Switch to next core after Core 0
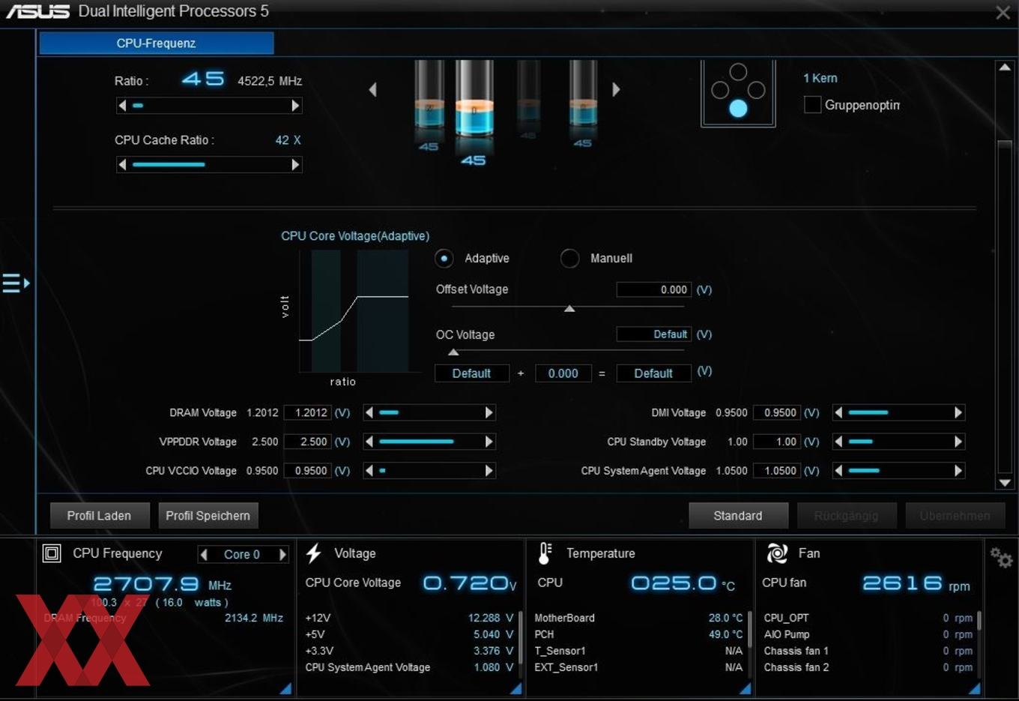The width and height of the screenshot is (1019, 701). pyautogui.click(x=282, y=554)
